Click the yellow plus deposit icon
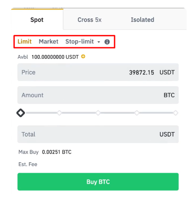This screenshot has height=198, width=193. [83, 56]
